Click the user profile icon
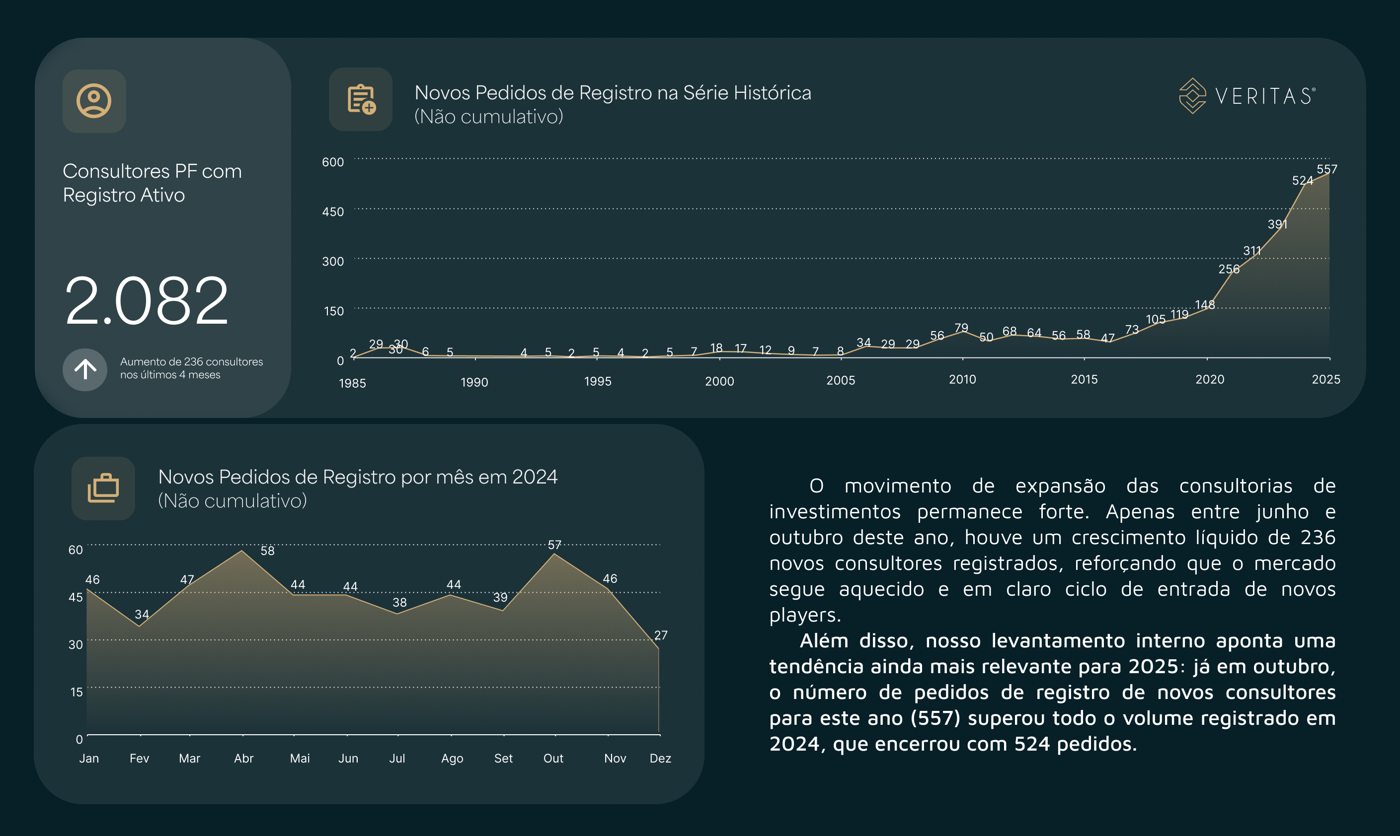This screenshot has width=1400, height=836. click(x=94, y=101)
